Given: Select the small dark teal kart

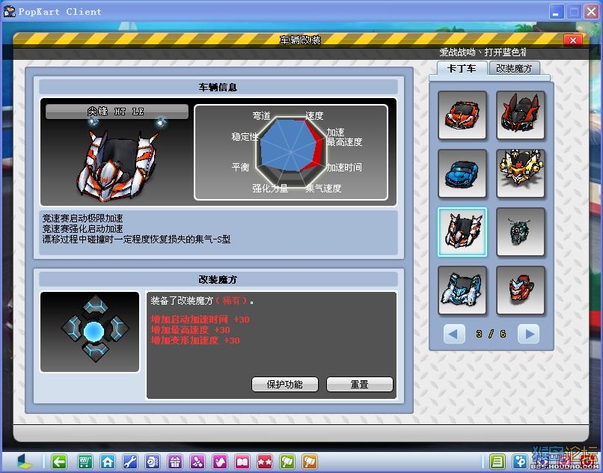Looking at the screenshot, I should (521, 232).
